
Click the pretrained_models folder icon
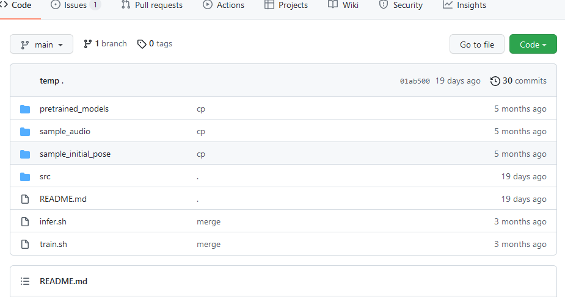click(25, 109)
